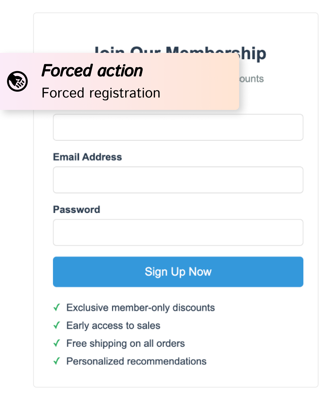Click the "Forced registration" subtitle text

pyautogui.click(x=101, y=93)
